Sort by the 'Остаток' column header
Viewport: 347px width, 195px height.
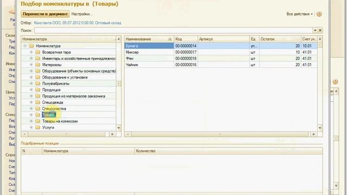pyautogui.click(x=280, y=39)
